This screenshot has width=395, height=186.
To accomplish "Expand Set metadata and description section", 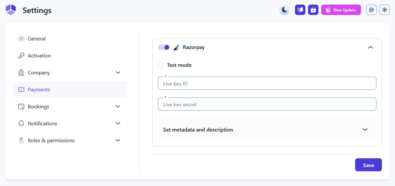I will (x=365, y=130).
